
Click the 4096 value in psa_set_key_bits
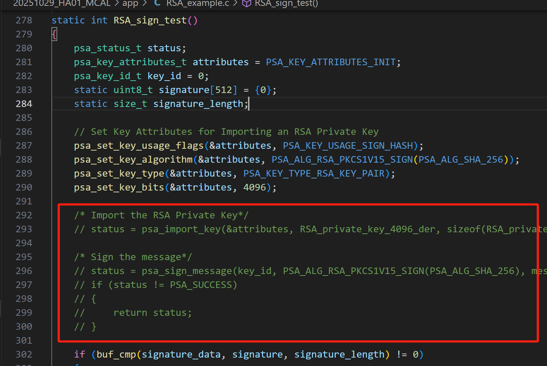pos(255,188)
